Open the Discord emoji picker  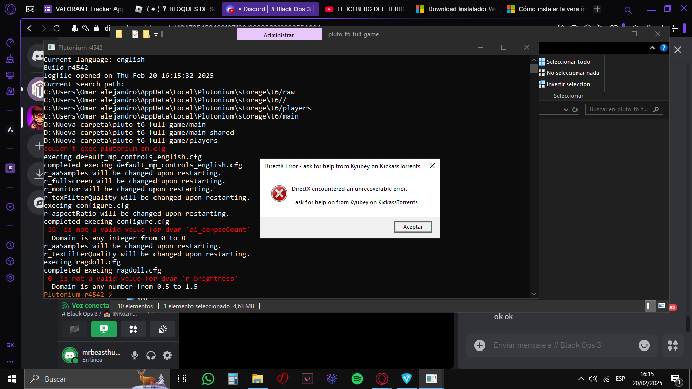pos(644,345)
